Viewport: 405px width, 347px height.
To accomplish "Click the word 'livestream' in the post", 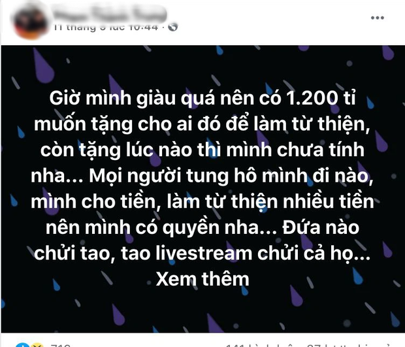I will click(204, 253).
